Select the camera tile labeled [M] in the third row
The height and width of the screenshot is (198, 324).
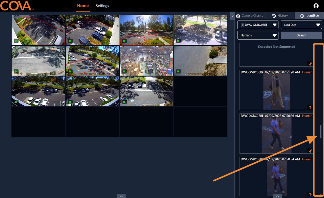coord(38,91)
